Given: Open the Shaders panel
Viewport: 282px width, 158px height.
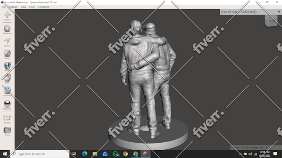Looking at the screenshot, I should pyautogui.click(x=7, y=105).
